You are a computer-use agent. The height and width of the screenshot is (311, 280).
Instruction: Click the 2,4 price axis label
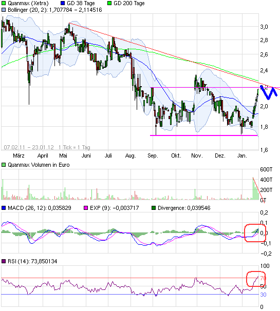(264, 70)
